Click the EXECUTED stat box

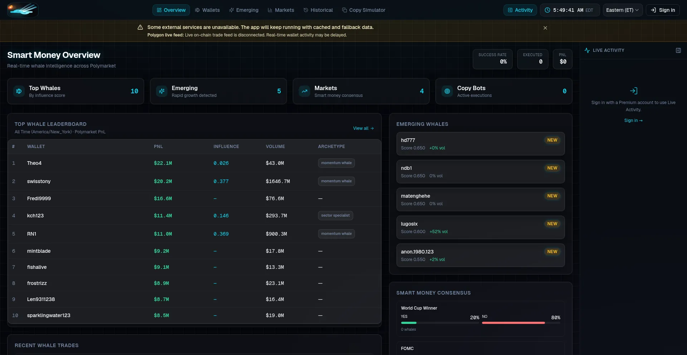pyautogui.click(x=532, y=59)
